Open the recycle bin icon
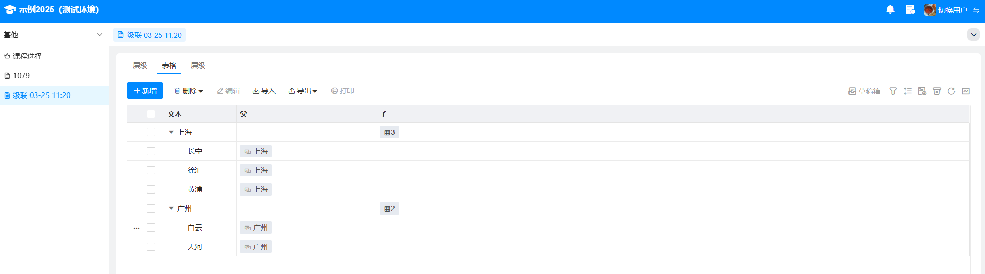985x274 pixels. [936, 91]
